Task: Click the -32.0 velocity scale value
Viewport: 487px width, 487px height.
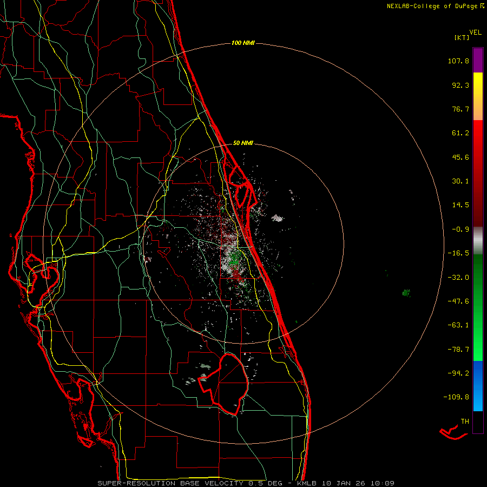Action: pos(458,278)
